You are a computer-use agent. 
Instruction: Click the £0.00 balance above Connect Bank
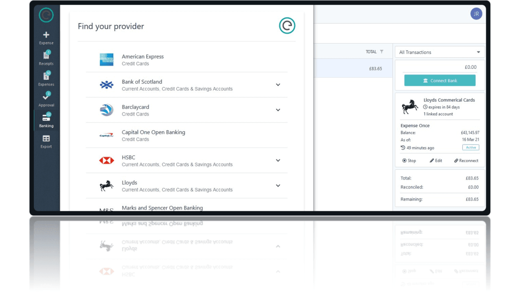471,67
